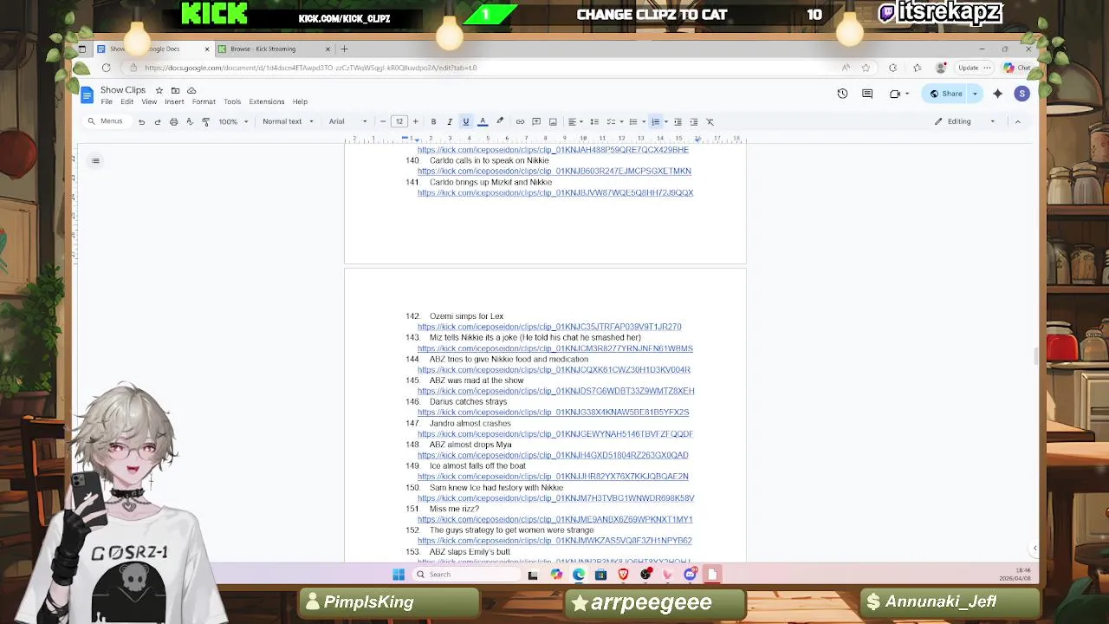View cloud save status icon
The width and height of the screenshot is (1109, 624).
tap(191, 90)
